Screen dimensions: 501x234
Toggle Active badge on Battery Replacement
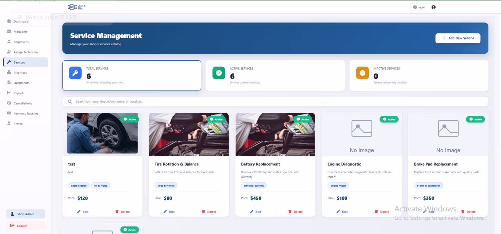click(302, 119)
